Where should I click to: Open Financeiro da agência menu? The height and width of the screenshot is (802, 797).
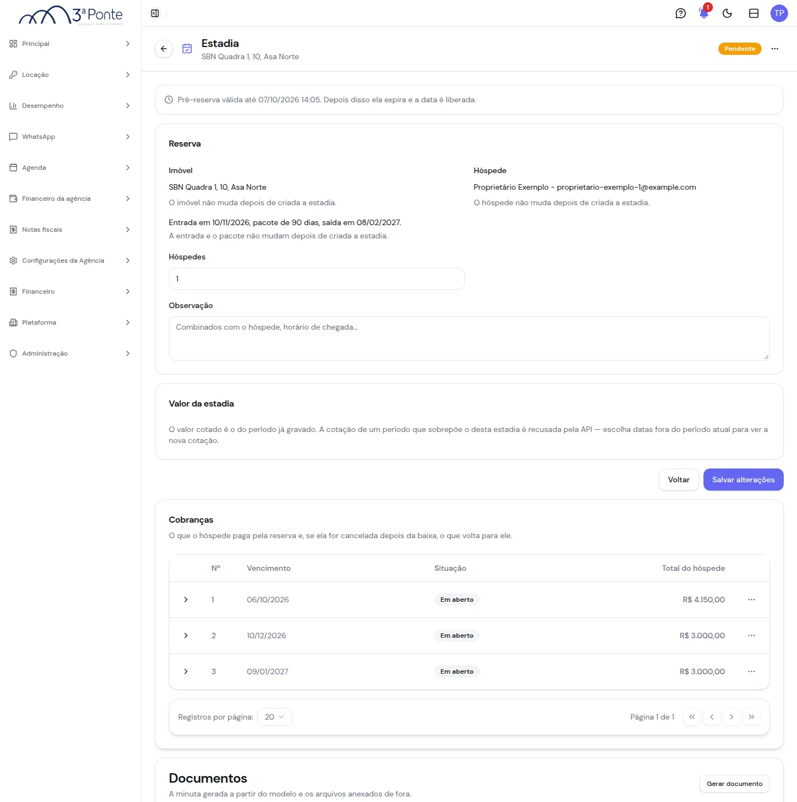[x=70, y=199]
